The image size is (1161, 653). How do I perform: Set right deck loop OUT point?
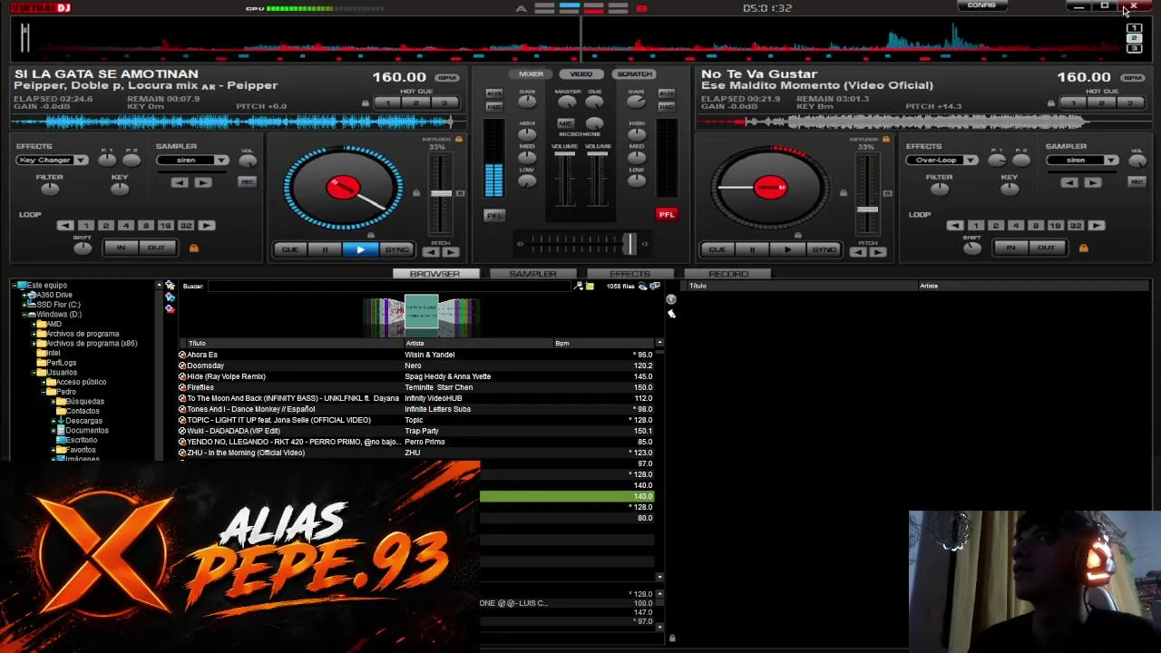pyautogui.click(x=1046, y=248)
